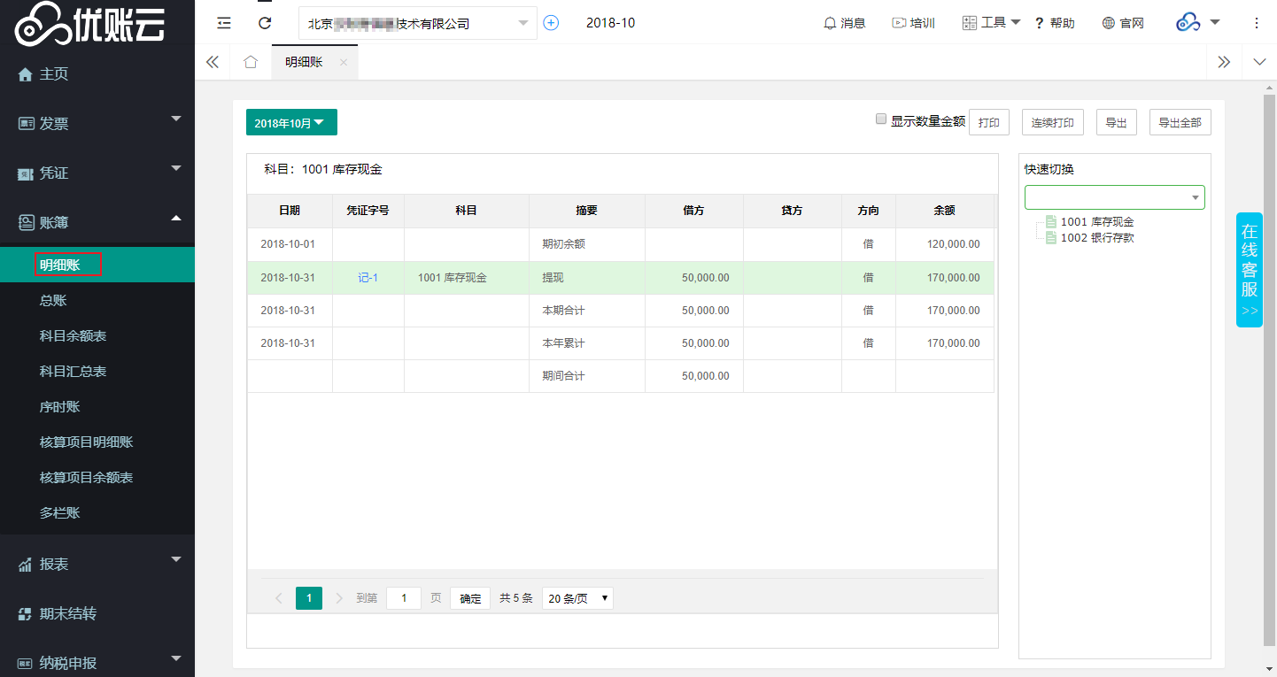This screenshot has height=677, width=1277.
Task: Click the 摘要 column header
Action: click(587, 211)
